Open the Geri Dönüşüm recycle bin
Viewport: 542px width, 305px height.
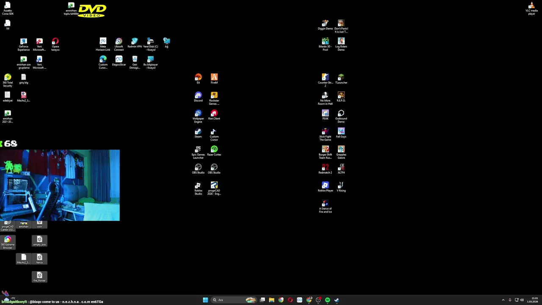point(135,63)
